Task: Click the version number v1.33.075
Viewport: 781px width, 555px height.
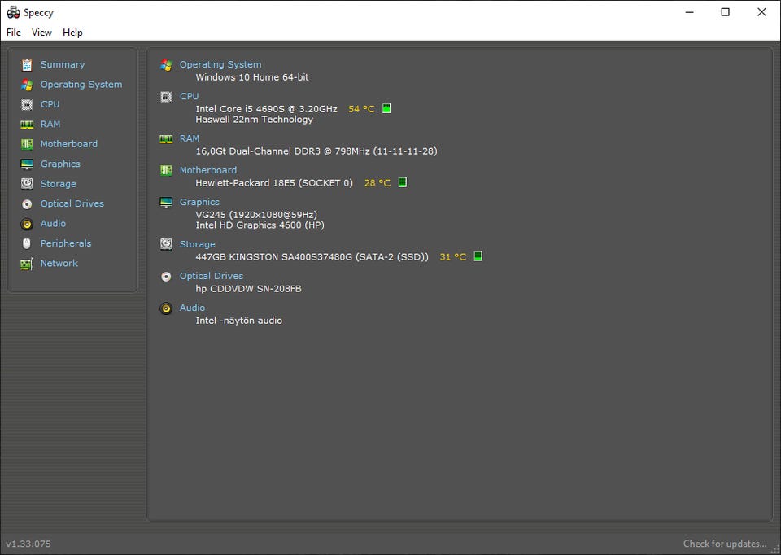Action: [28, 544]
